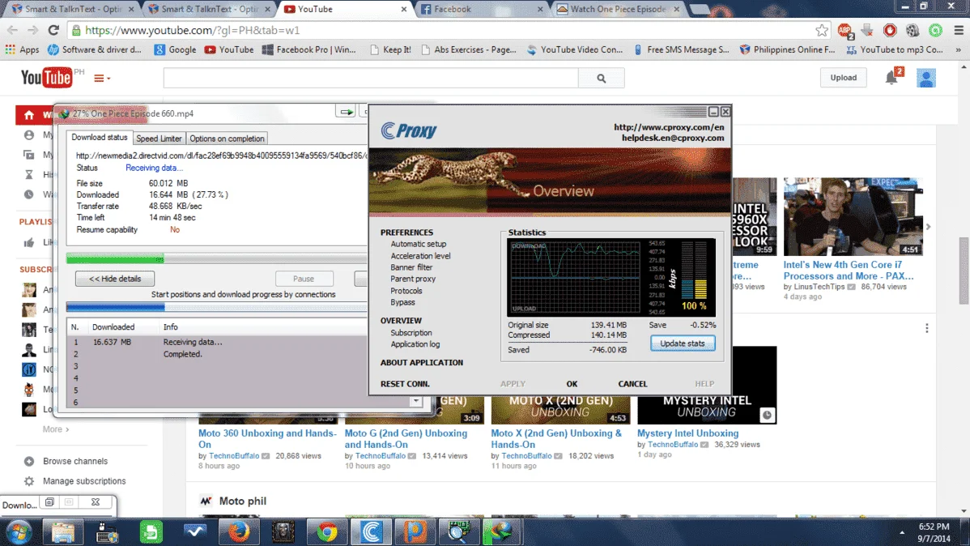Click RESET CONN. in CProxy
This screenshot has height=546, width=970.
[x=405, y=384]
